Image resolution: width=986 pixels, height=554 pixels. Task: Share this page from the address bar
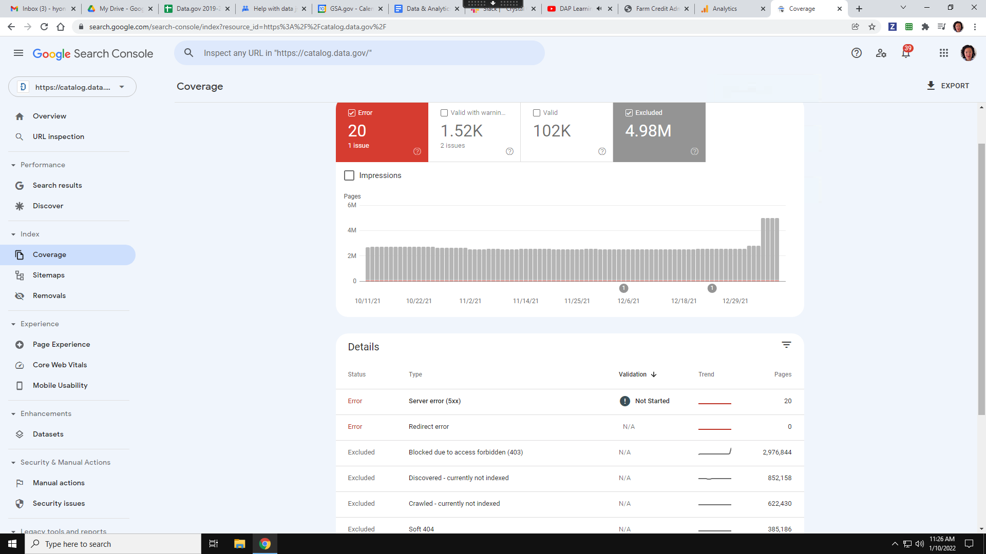[856, 27]
